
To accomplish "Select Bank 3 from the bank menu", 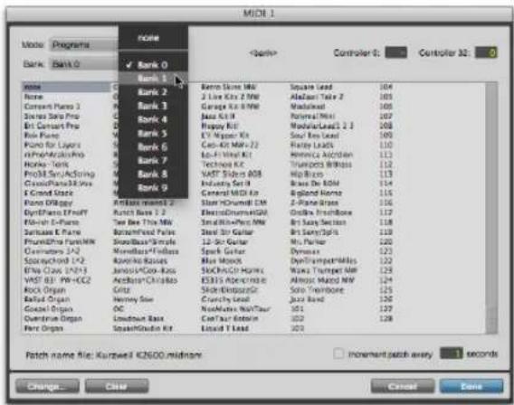I will pos(153,106).
